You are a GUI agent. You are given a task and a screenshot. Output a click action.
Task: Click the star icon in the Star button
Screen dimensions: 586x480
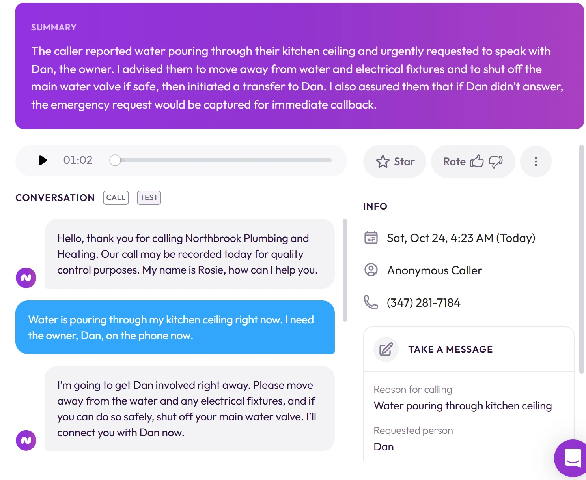(383, 161)
